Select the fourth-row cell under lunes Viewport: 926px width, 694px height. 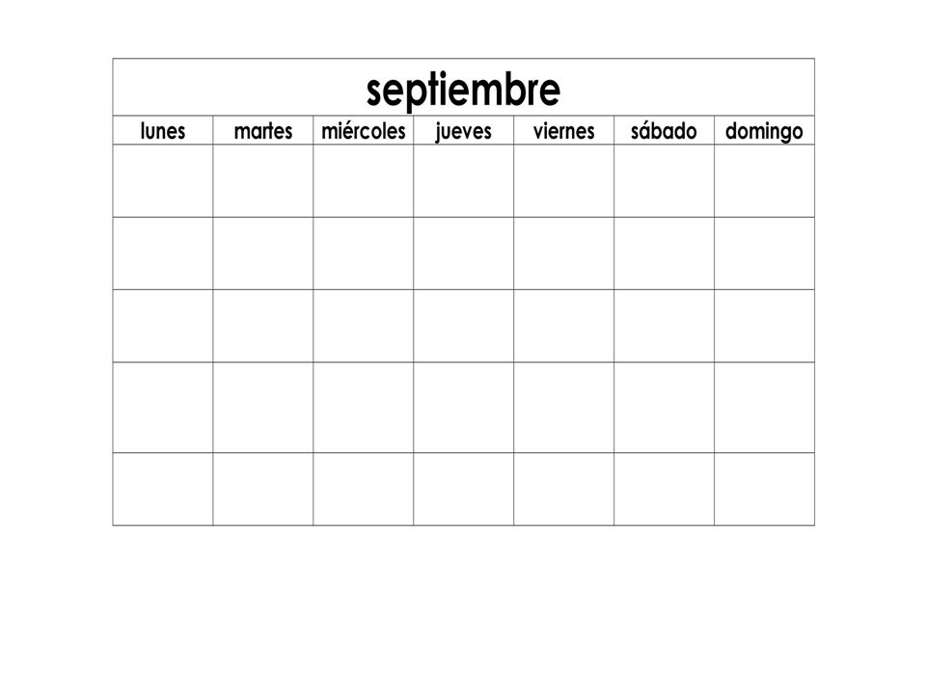pos(163,407)
